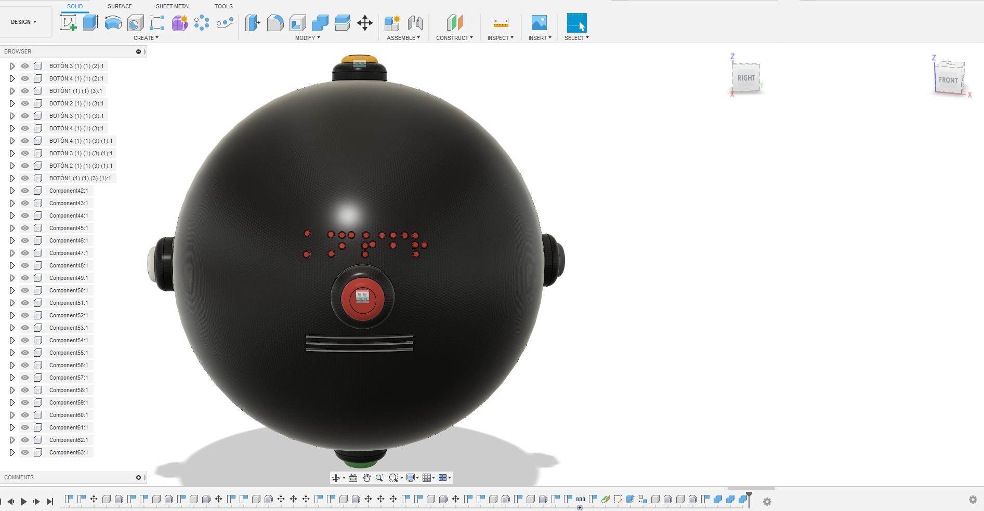984x511 pixels.
Task: Open the INSPECT dropdown menu
Action: tap(501, 38)
